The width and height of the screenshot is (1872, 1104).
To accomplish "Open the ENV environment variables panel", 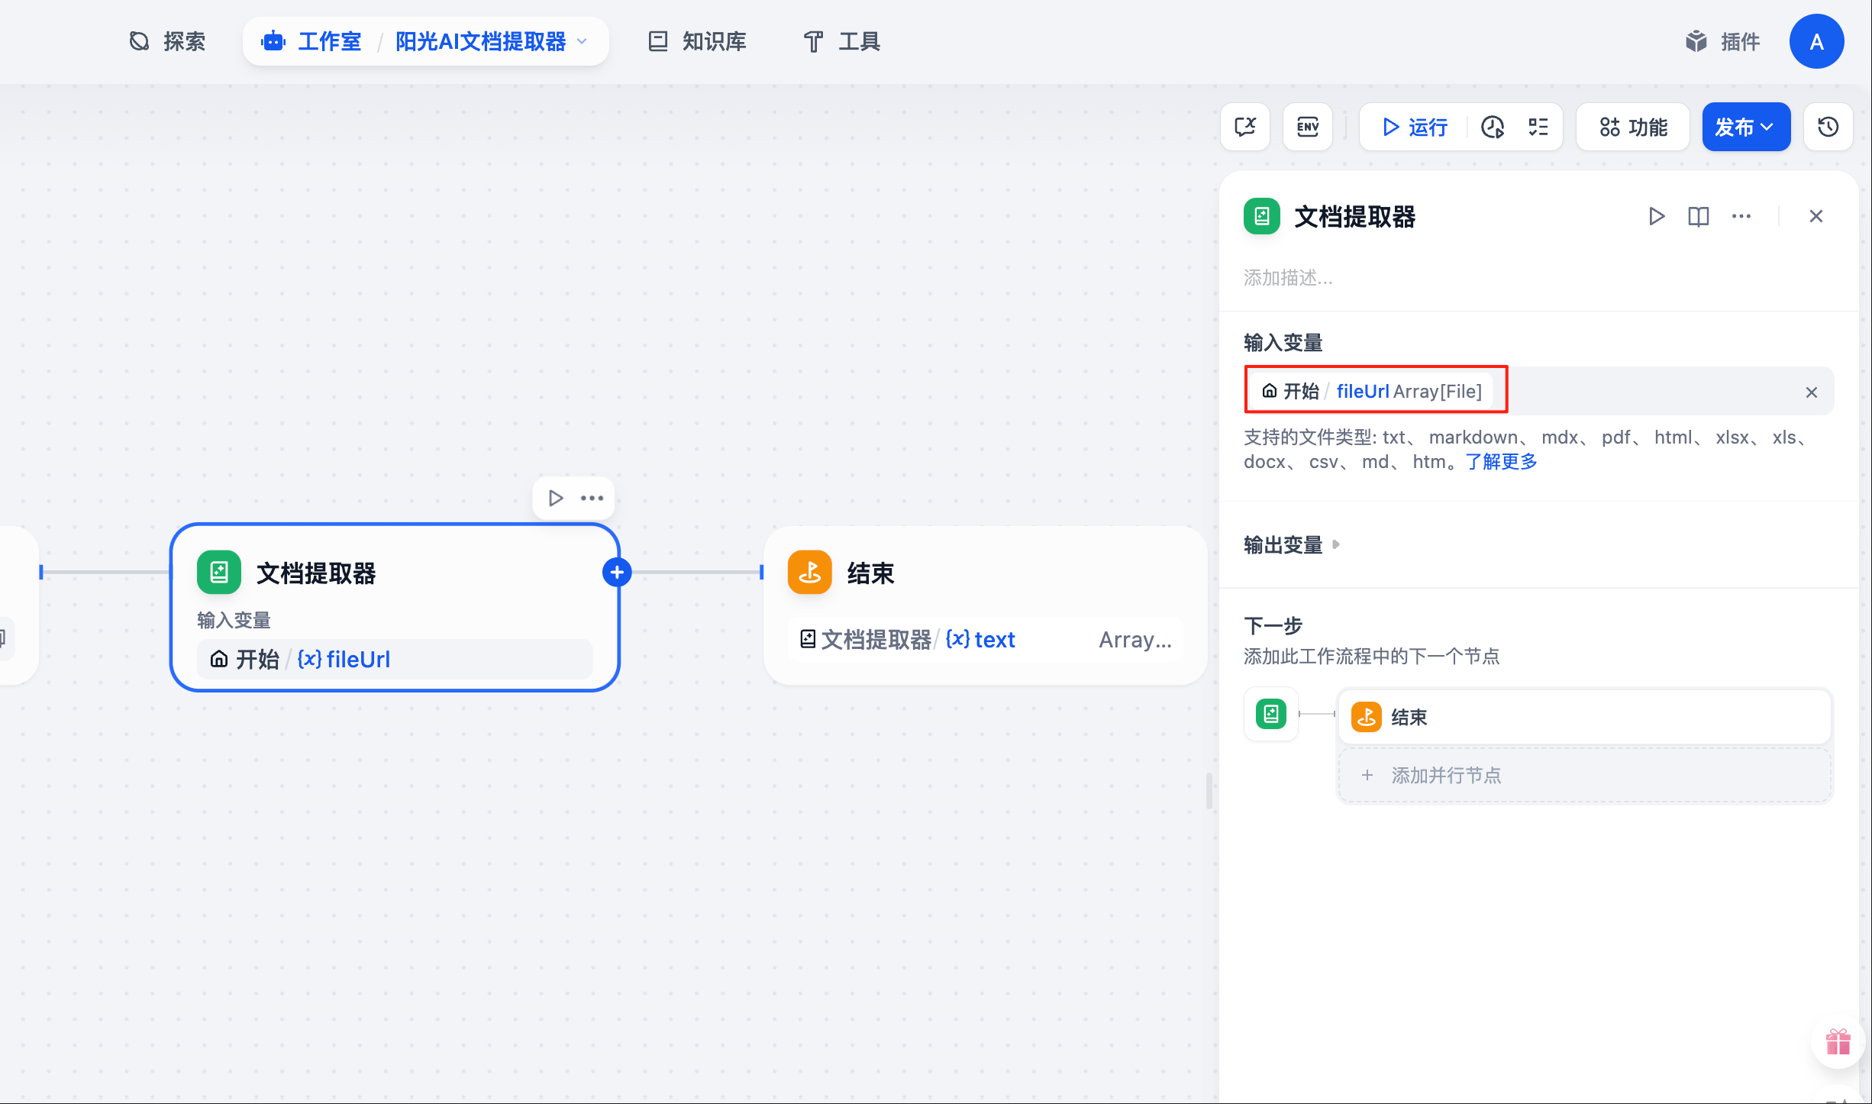I will [1308, 127].
